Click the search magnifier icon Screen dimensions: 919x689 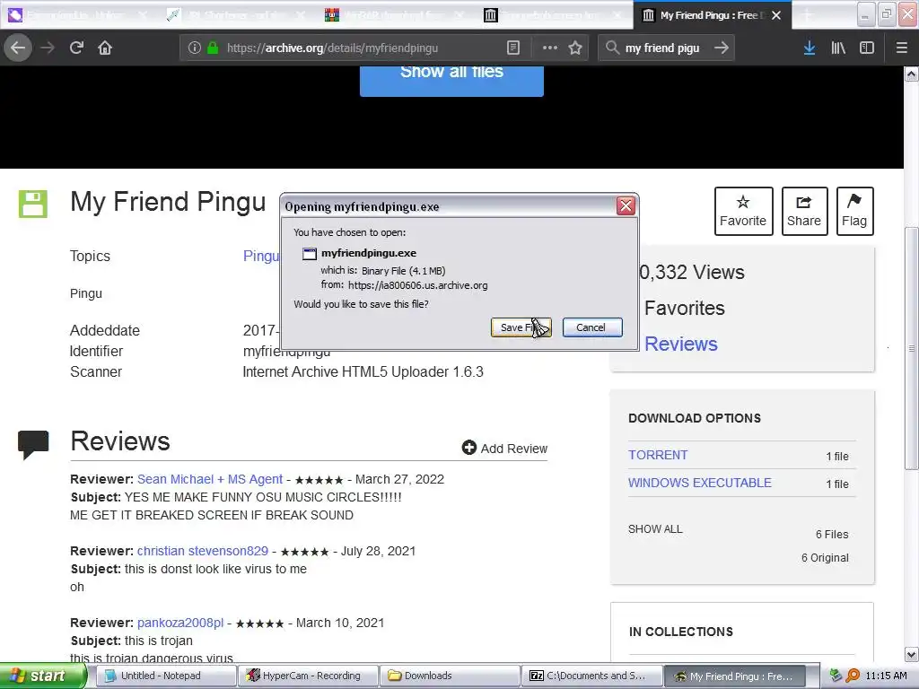click(612, 48)
